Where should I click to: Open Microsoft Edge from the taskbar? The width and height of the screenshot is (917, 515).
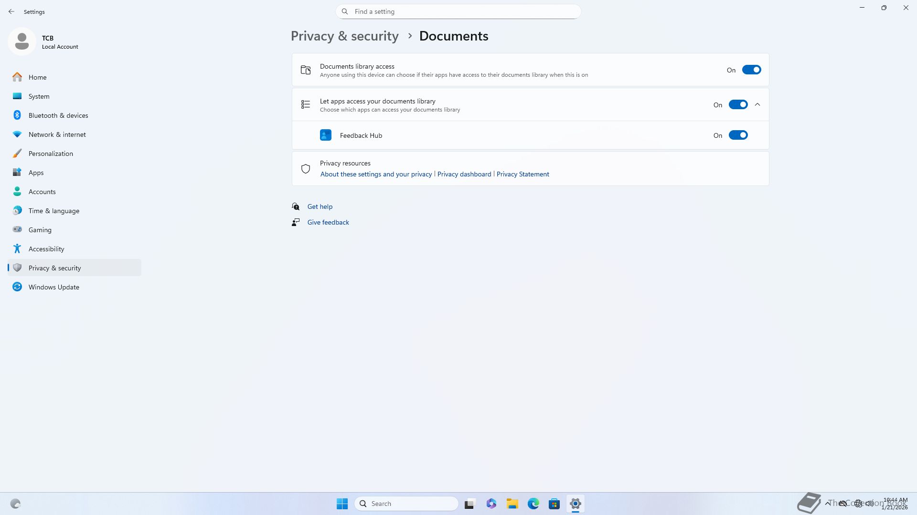[533, 504]
